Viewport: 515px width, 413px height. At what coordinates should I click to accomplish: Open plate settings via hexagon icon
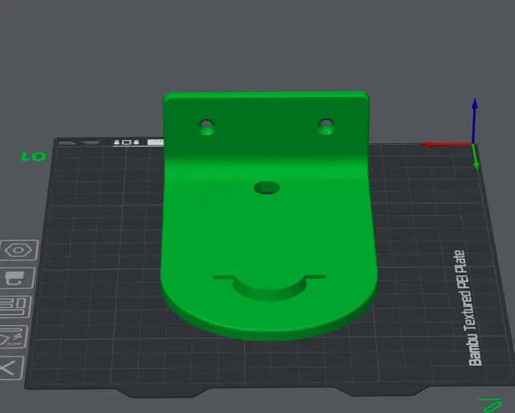[x=19, y=250]
